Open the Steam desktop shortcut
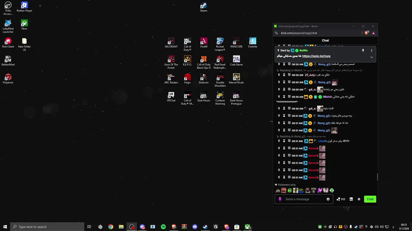 (203, 7)
